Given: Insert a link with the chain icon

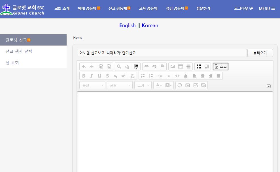Looking at the screenshot, I should [147, 66].
